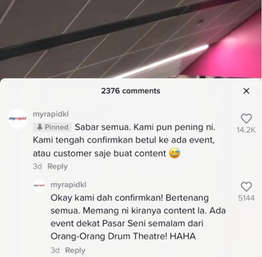Open the myrapid avatar on the pinned comment
This screenshot has width=262, height=257.
[x=17, y=118]
